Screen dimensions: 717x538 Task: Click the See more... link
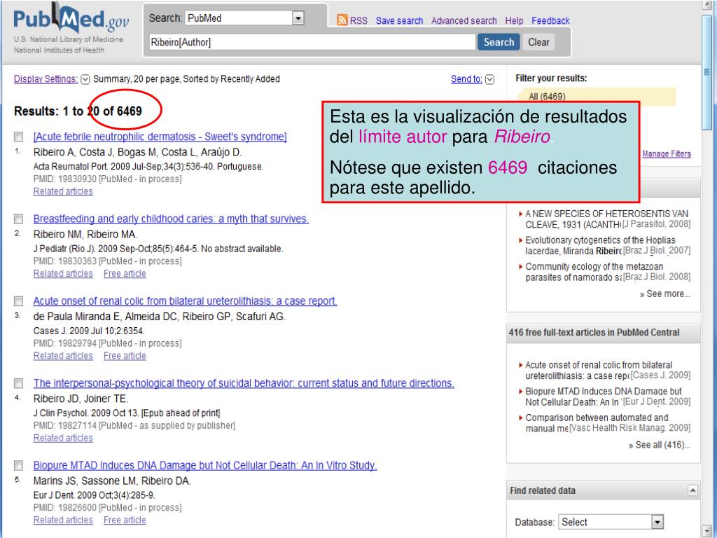665,294
